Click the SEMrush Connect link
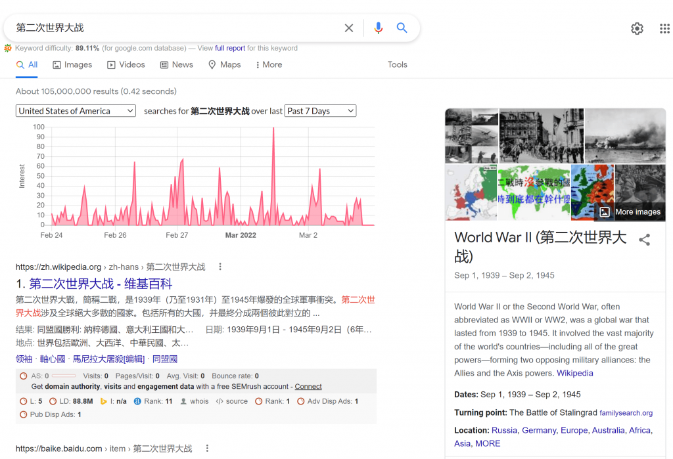The width and height of the screenshot is (673, 459). coord(308,387)
